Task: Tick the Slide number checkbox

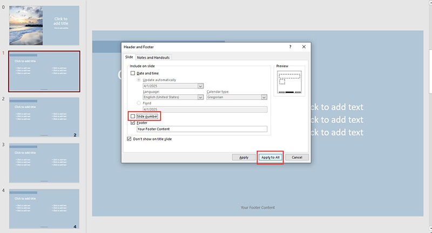Action: click(133, 116)
